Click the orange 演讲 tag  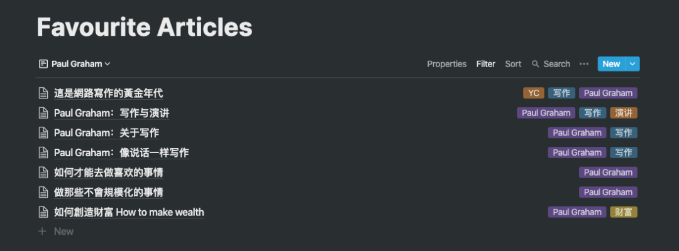(624, 113)
